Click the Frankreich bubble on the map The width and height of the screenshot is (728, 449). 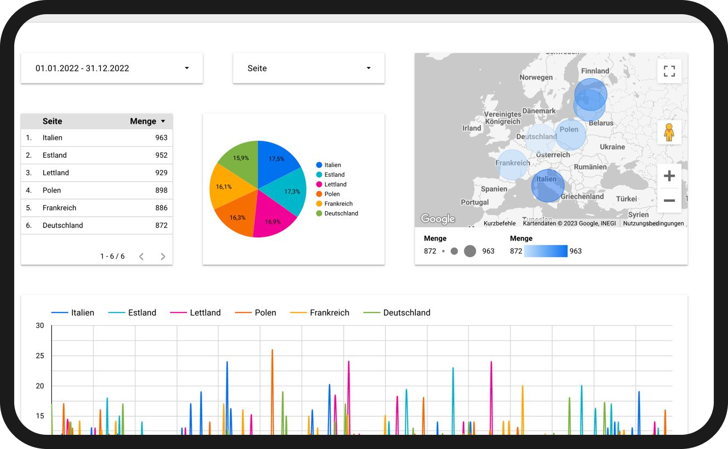pos(513,165)
